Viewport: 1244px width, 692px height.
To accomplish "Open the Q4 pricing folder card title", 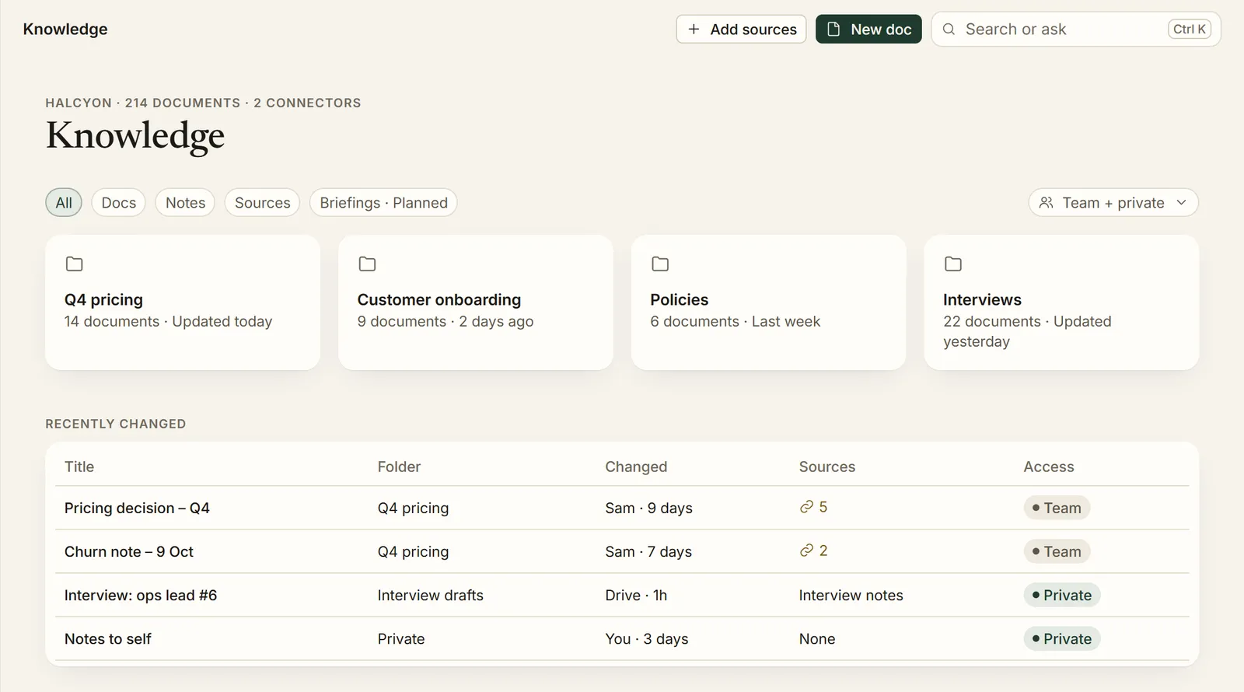I will 104,300.
